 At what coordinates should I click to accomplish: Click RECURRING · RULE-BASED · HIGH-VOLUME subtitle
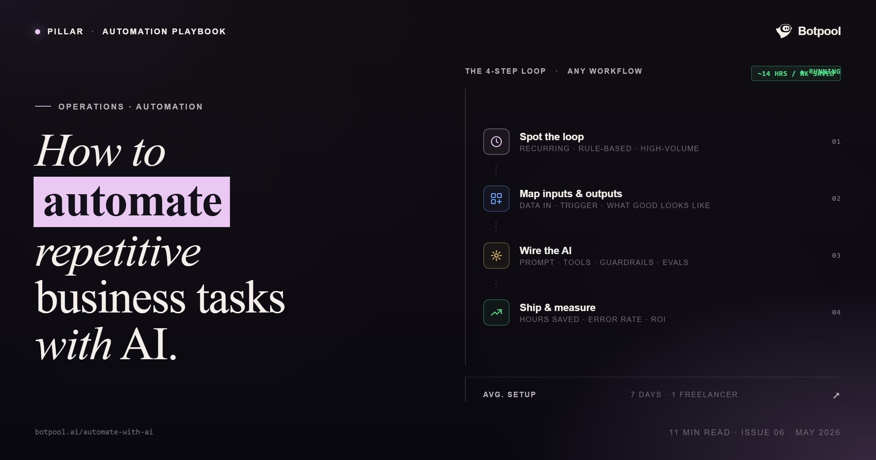coord(609,149)
